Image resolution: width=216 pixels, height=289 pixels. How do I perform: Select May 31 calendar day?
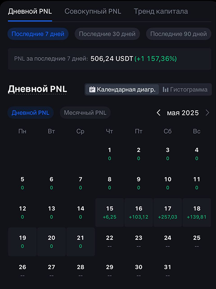tap(167, 271)
